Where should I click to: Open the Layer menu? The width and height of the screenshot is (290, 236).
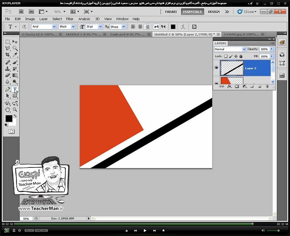(x=43, y=19)
